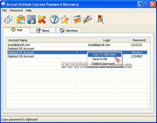The image size is (157, 123).
Task: Maximize the Password Recovery window
Action: click(x=146, y=4)
